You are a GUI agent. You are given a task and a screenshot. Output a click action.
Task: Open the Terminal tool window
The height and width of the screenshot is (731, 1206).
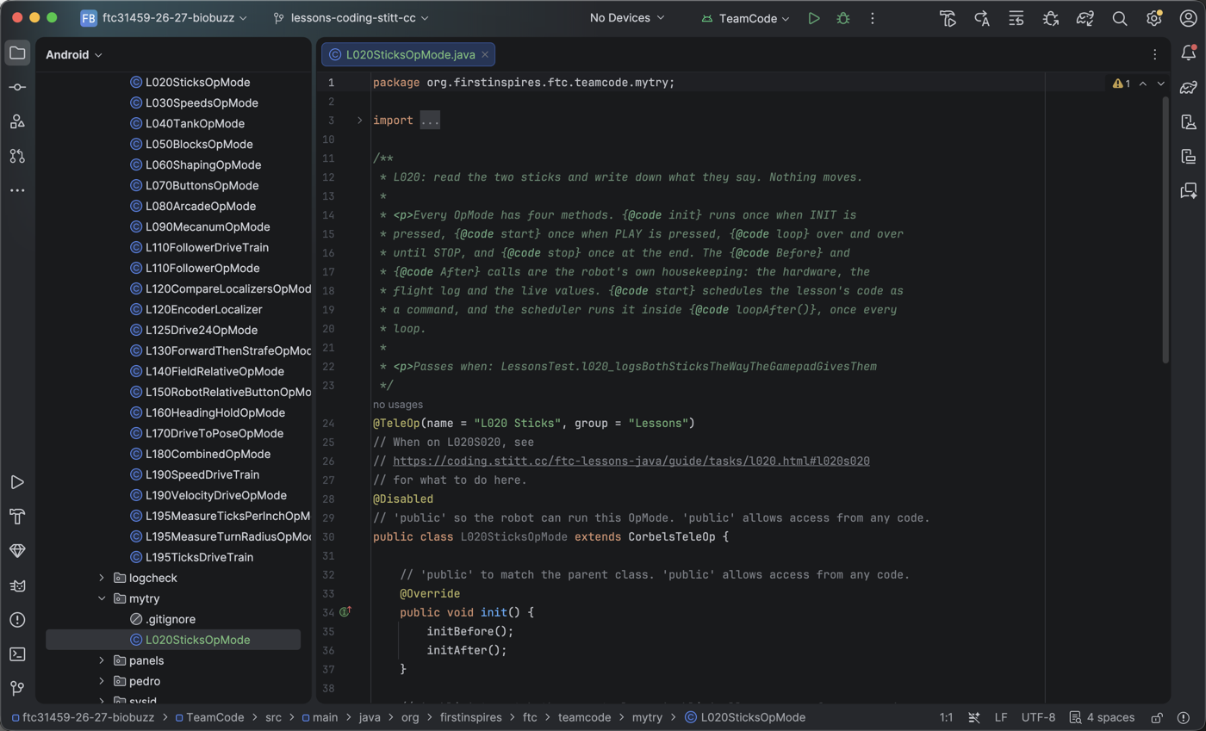click(17, 654)
